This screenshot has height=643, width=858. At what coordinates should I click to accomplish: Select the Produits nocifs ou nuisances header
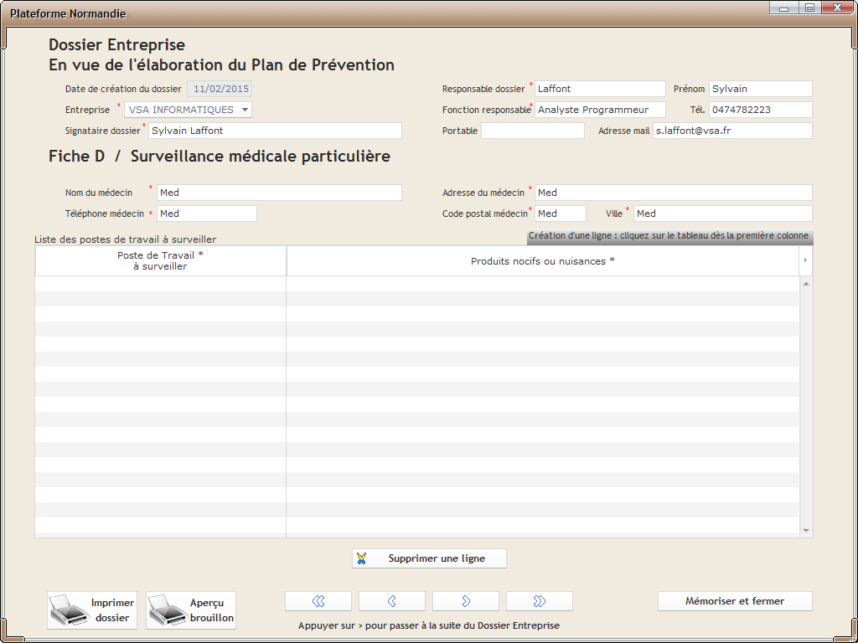tap(542, 261)
